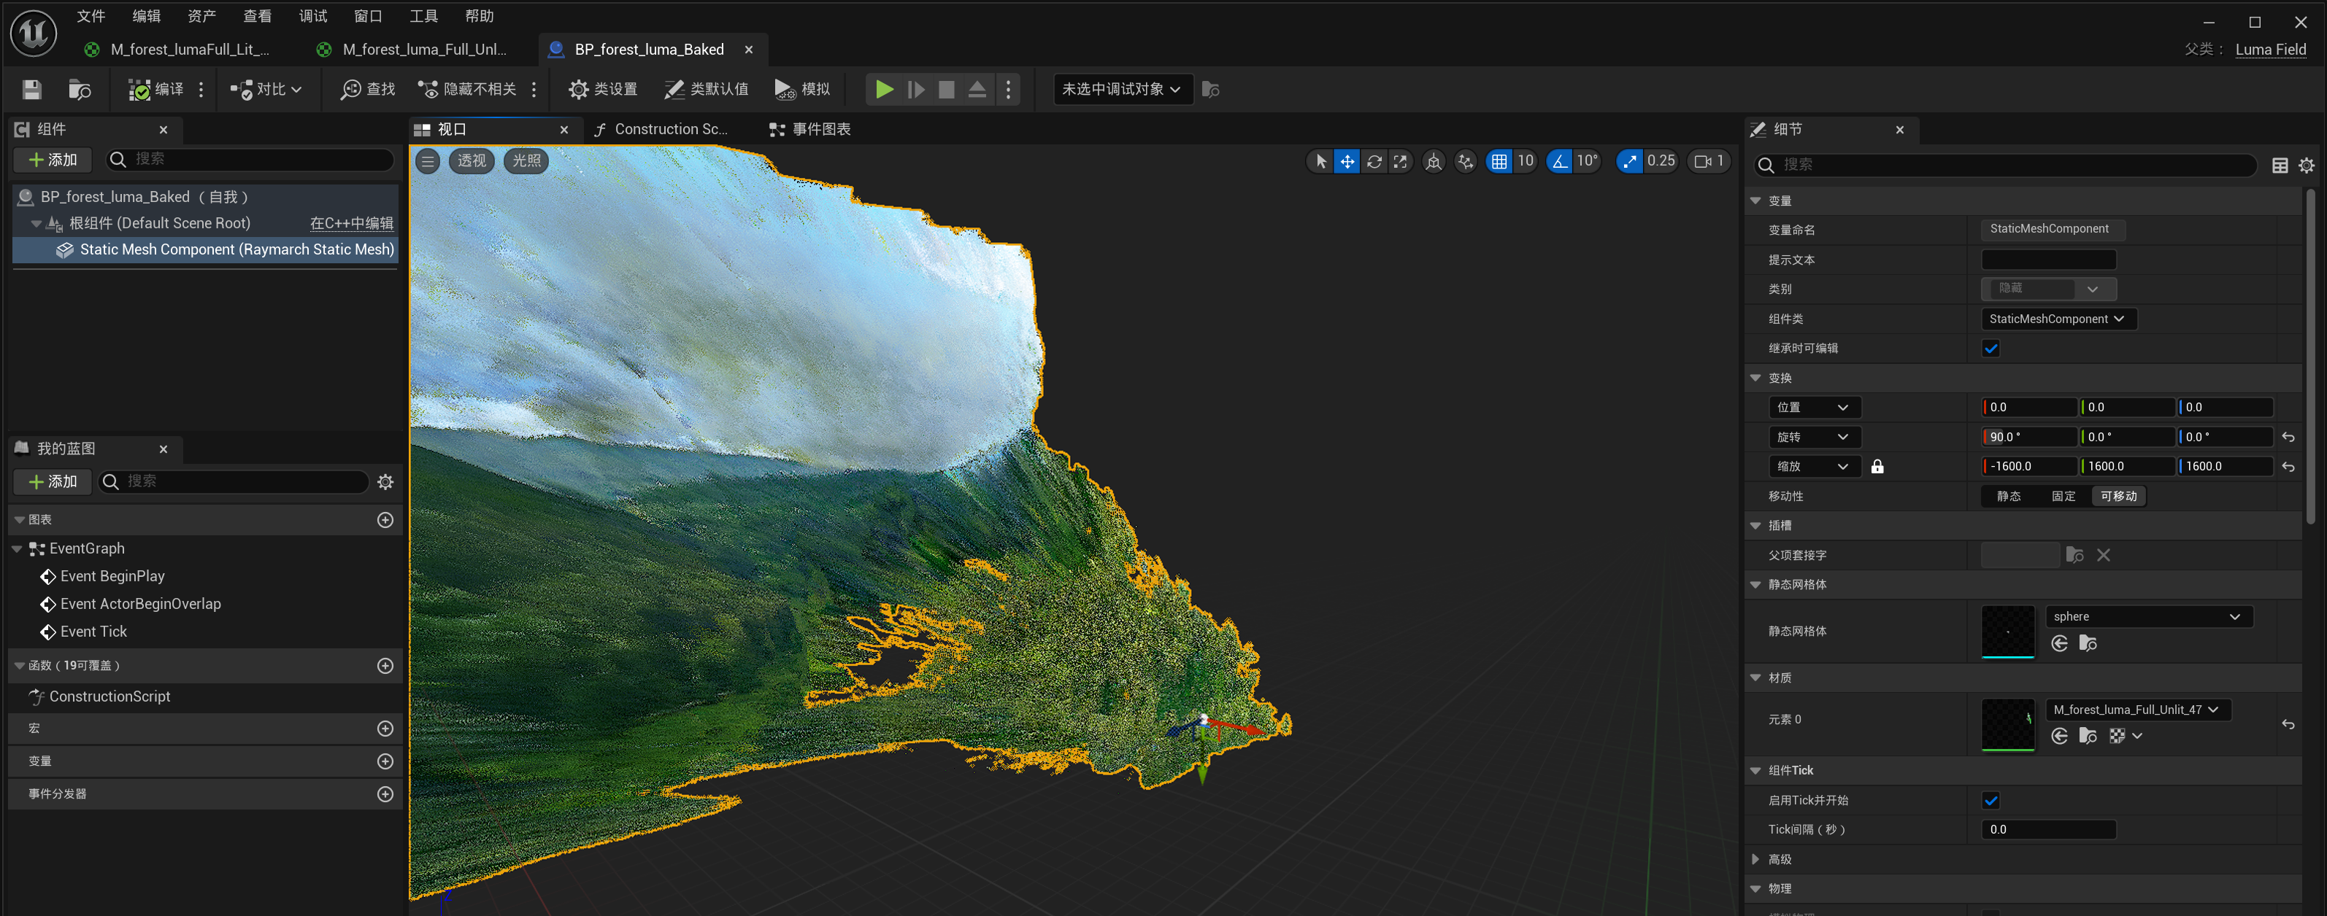Click the material element 0 thumbnail

tap(2007, 723)
